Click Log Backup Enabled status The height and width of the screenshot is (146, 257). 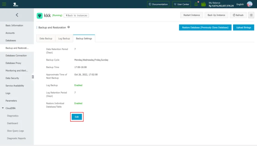(78, 85)
